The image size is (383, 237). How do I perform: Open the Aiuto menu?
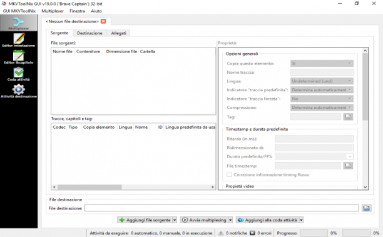coord(96,11)
